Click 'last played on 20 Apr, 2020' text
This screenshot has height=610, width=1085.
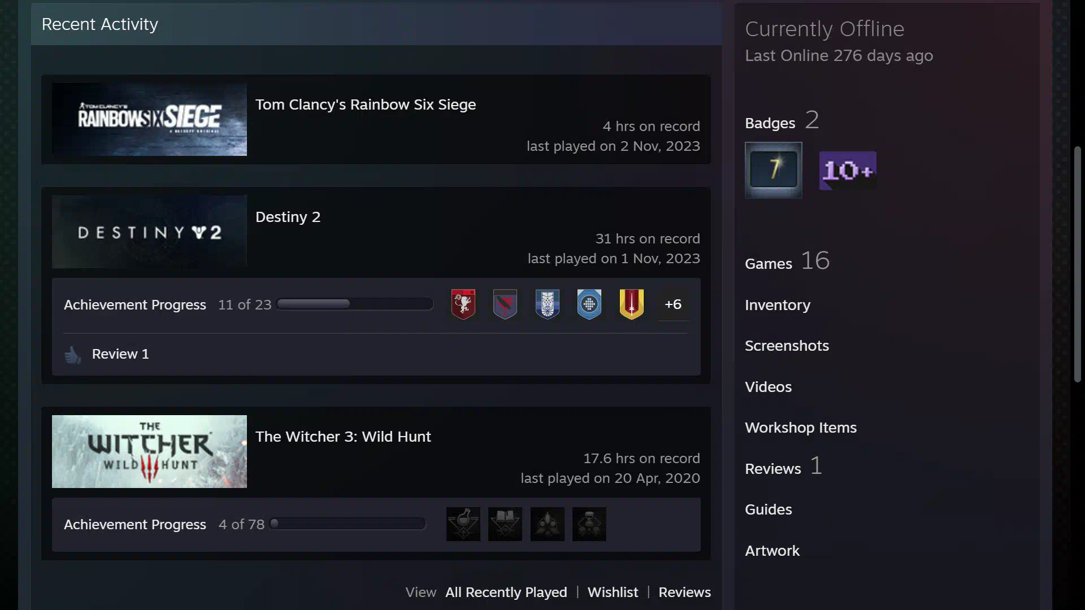[610, 478]
